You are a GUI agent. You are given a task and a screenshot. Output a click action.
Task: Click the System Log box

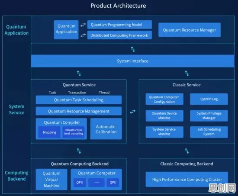209,99
